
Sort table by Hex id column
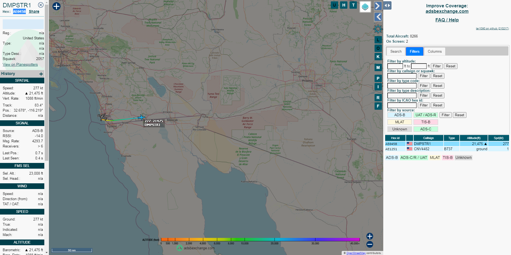pyautogui.click(x=395, y=138)
